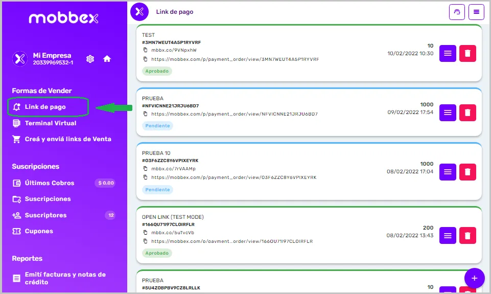Click the mobbex logo in the sidebar
491x294 pixels.
click(x=63, y=18)
